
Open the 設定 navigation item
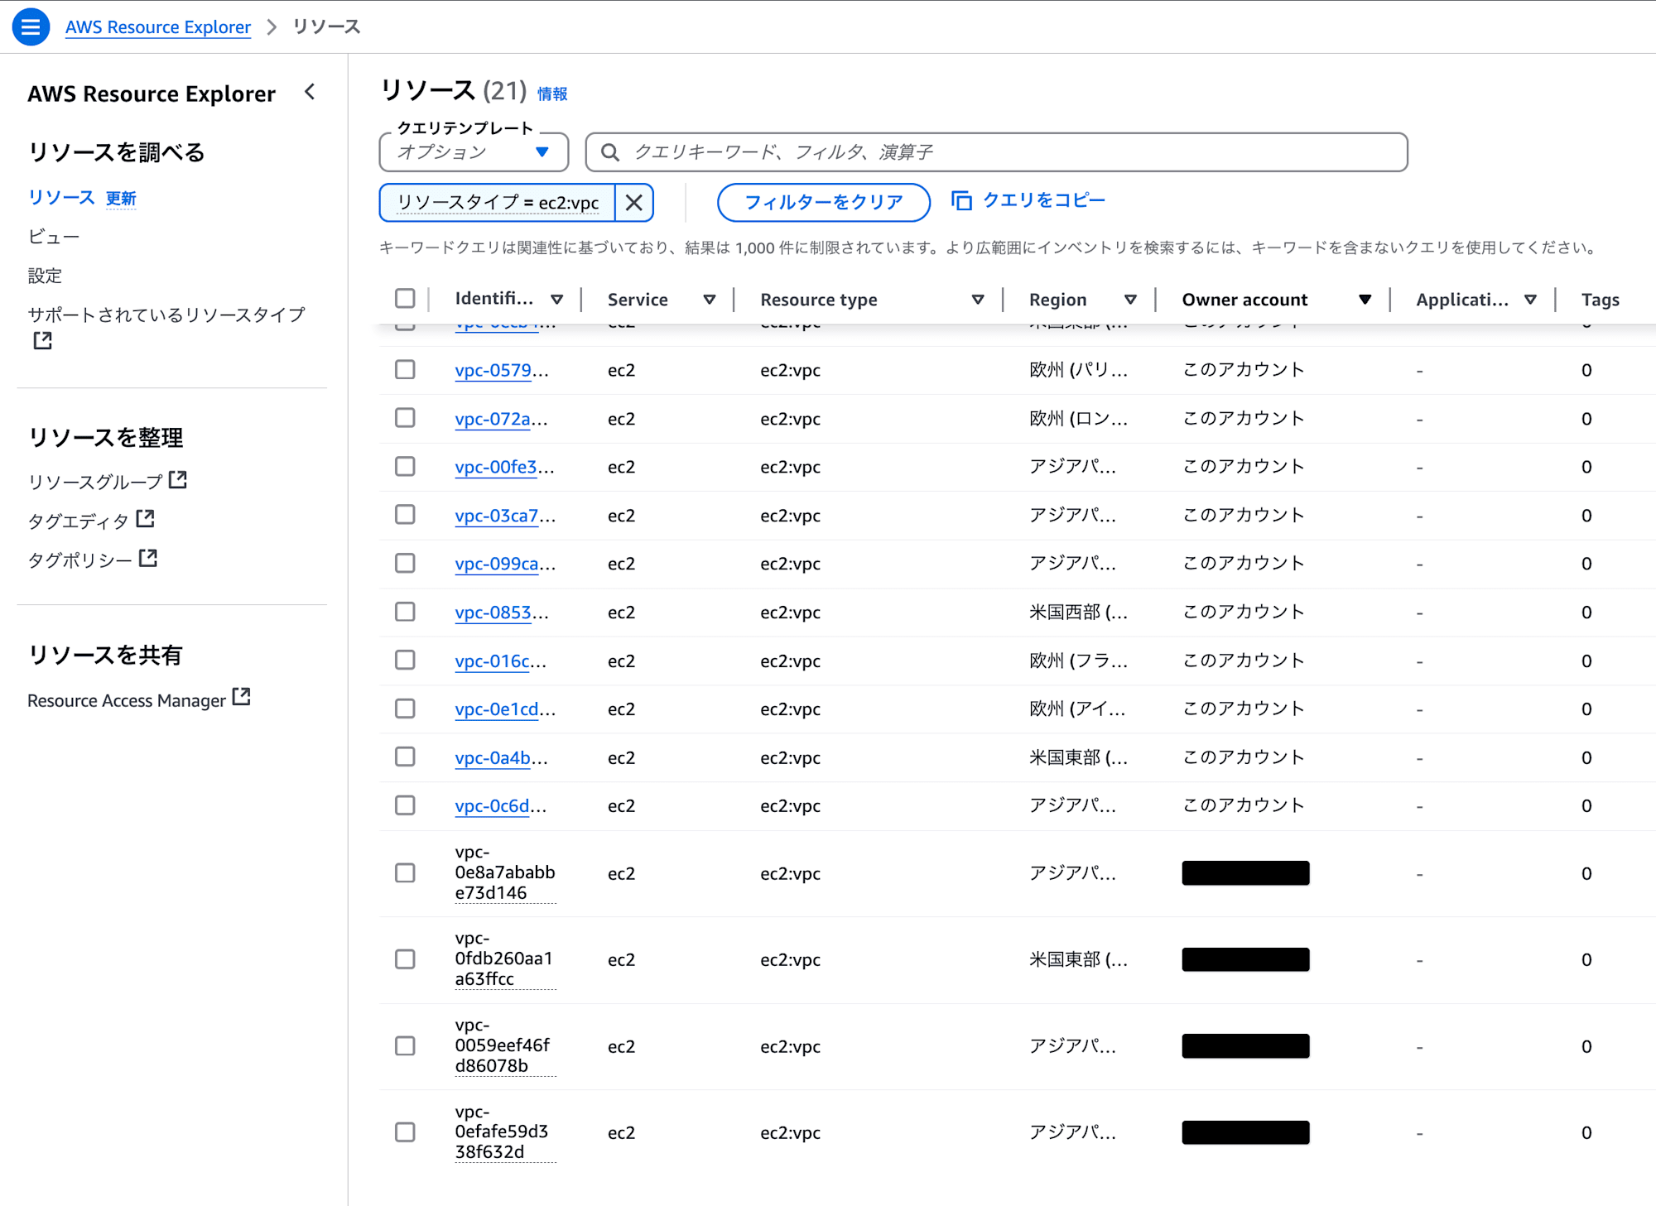click(x=45, y=276)
